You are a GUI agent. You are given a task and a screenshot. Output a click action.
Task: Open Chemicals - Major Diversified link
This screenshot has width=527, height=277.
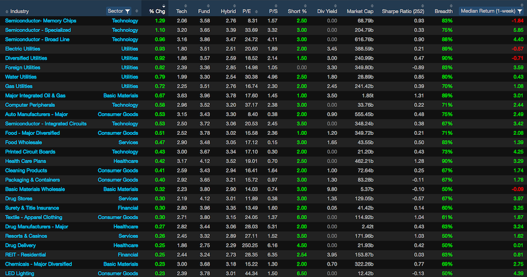[38, 265]
